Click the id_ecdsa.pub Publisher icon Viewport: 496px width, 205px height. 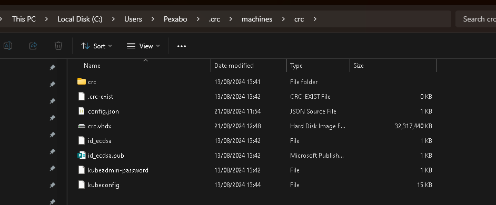pyautogui.click(x=82, y=156)
